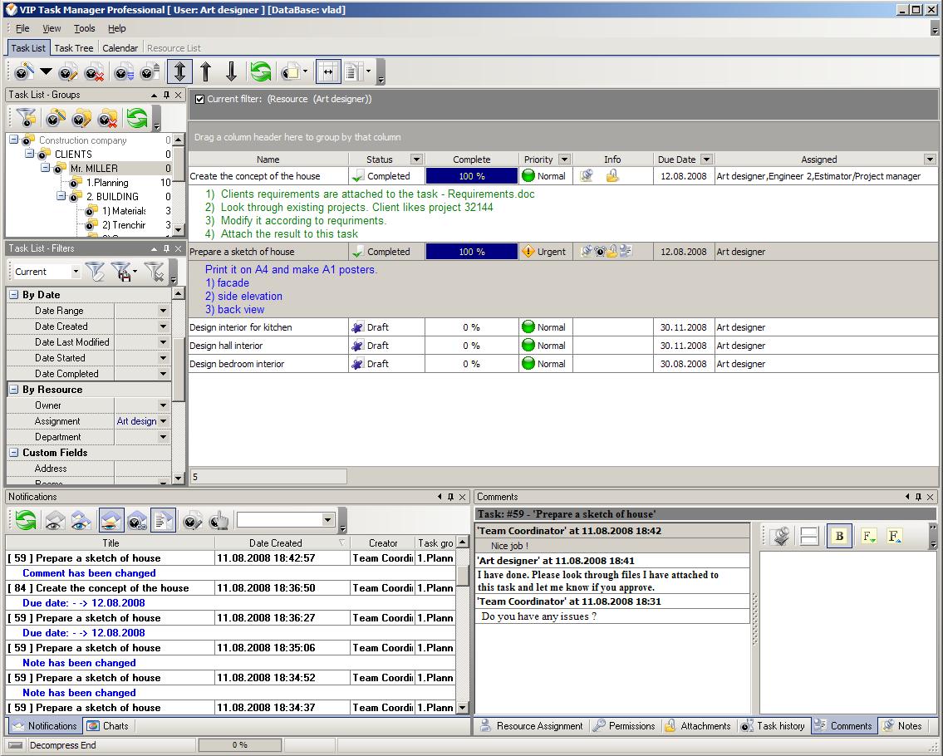Click the 0 % status bar progress indicator

point(239,745)
